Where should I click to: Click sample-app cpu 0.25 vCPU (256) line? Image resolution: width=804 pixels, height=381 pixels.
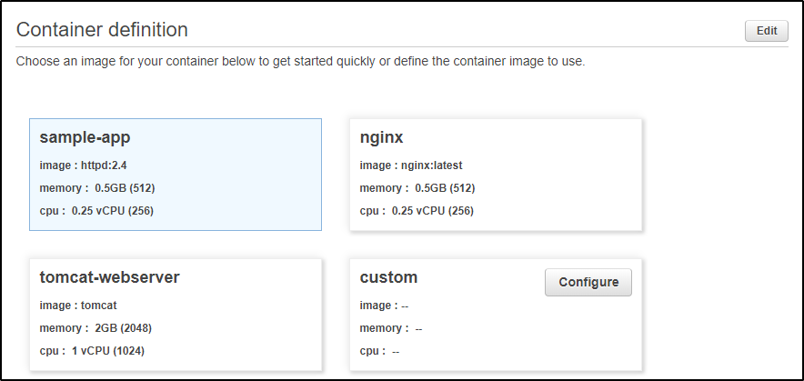[96, 211]
